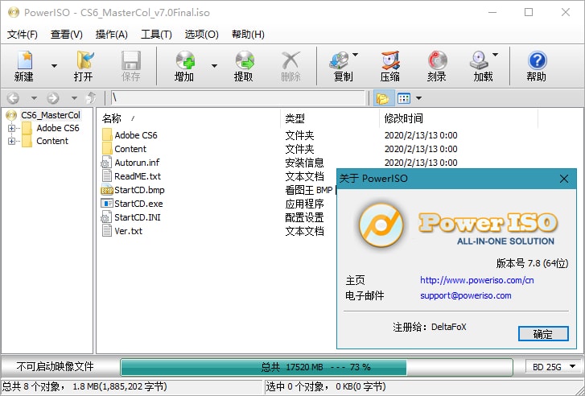Screen dimensions: 585x396
Task: Toggle the folder tree pane icon
Action: click(x=383, y=98)
